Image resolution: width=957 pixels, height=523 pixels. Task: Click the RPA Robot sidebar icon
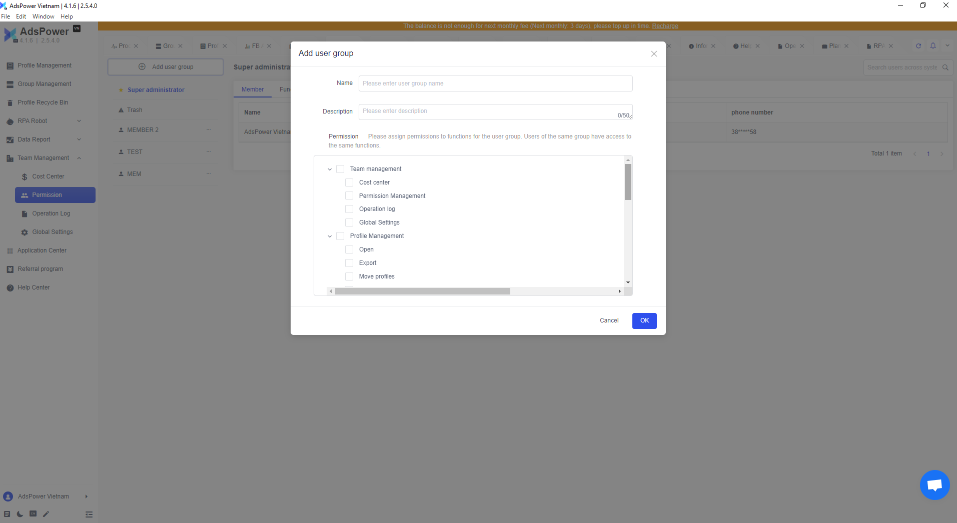click(x=10, y=121)
